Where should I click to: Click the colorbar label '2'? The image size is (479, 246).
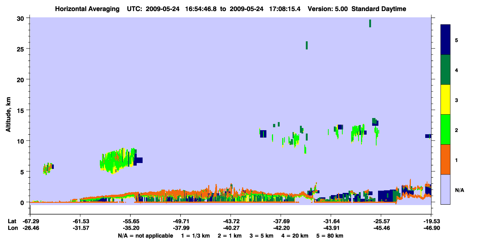point(457,130)
